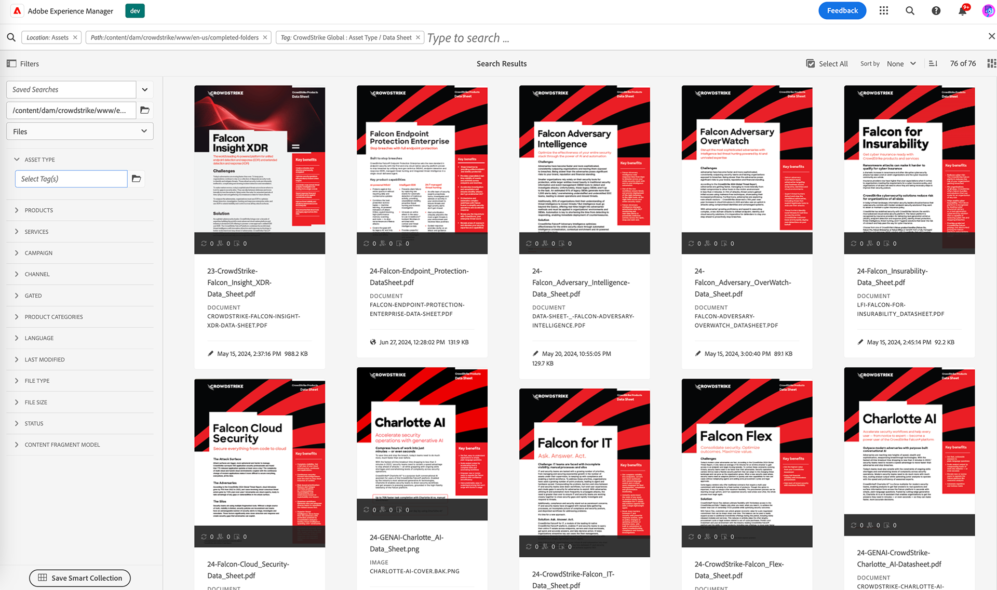Expand the FILE TYPE filter section
997x590 pixels.
[17, 381]
